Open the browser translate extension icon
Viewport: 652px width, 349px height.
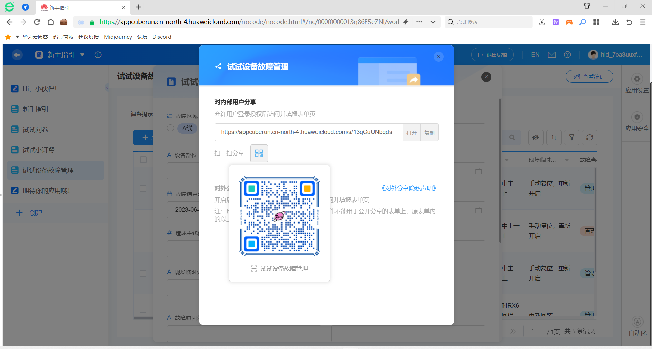[556, 22]
